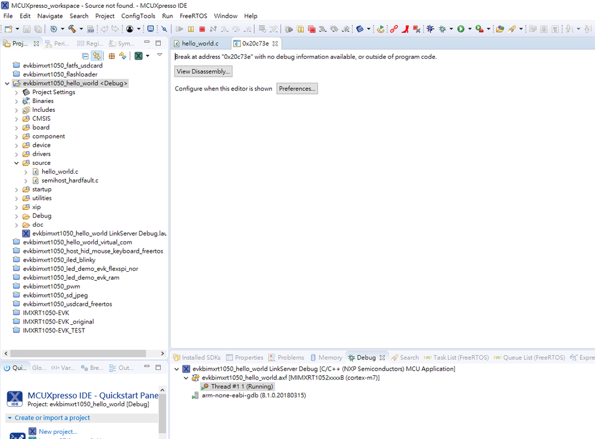Open the Navigate menu
595x439 pixels.
50,16
